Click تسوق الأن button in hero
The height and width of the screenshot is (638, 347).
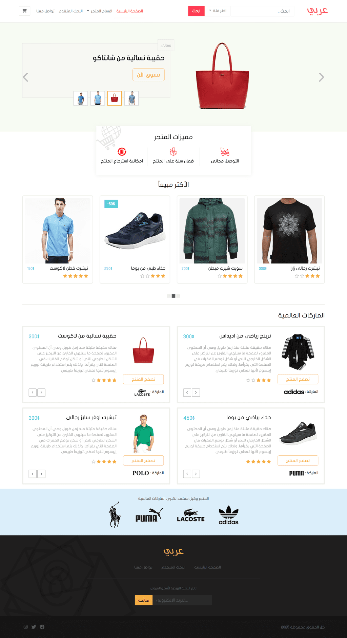coord(148,75)
